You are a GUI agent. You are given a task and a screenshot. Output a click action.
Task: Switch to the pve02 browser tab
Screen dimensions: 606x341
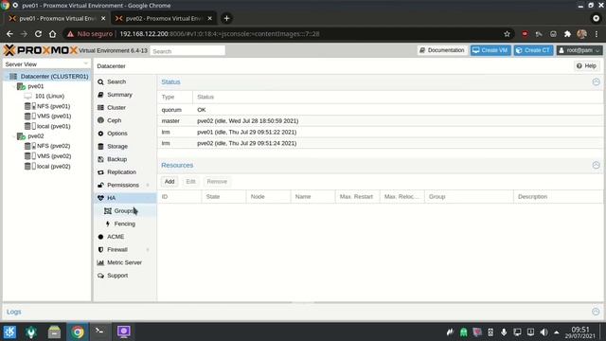(x=164, y=18)
